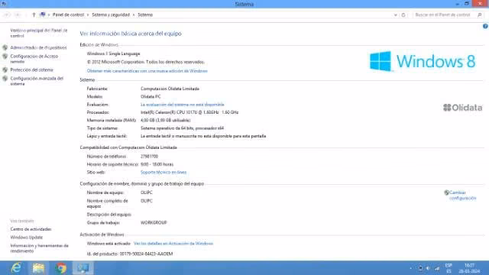Expand arrow after Sistema y seguridad breadcrumb
This screenshot has height=275, width=489.
pyautogui.click(x=134, y=15)
